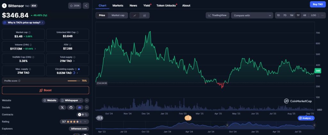Set chart range to 7D

pyautogui.click(x=285, y=15)
